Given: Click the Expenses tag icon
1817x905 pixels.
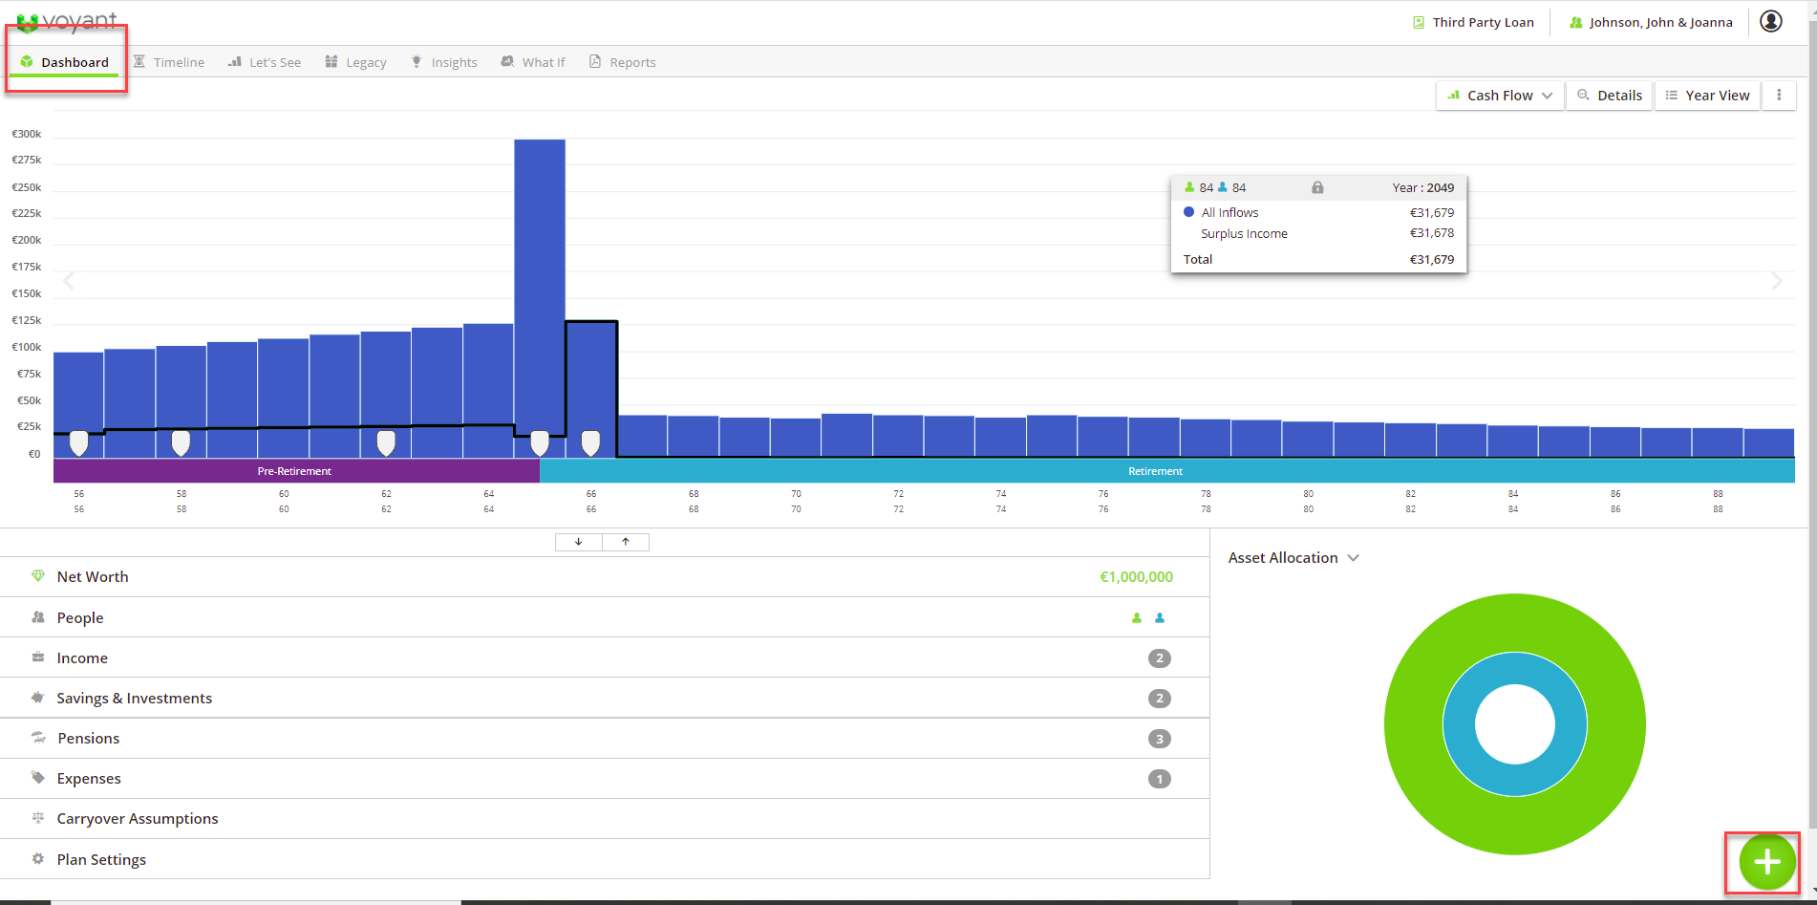Looking at the screenshot, I should pyautogui.click(x=38, y=778).
